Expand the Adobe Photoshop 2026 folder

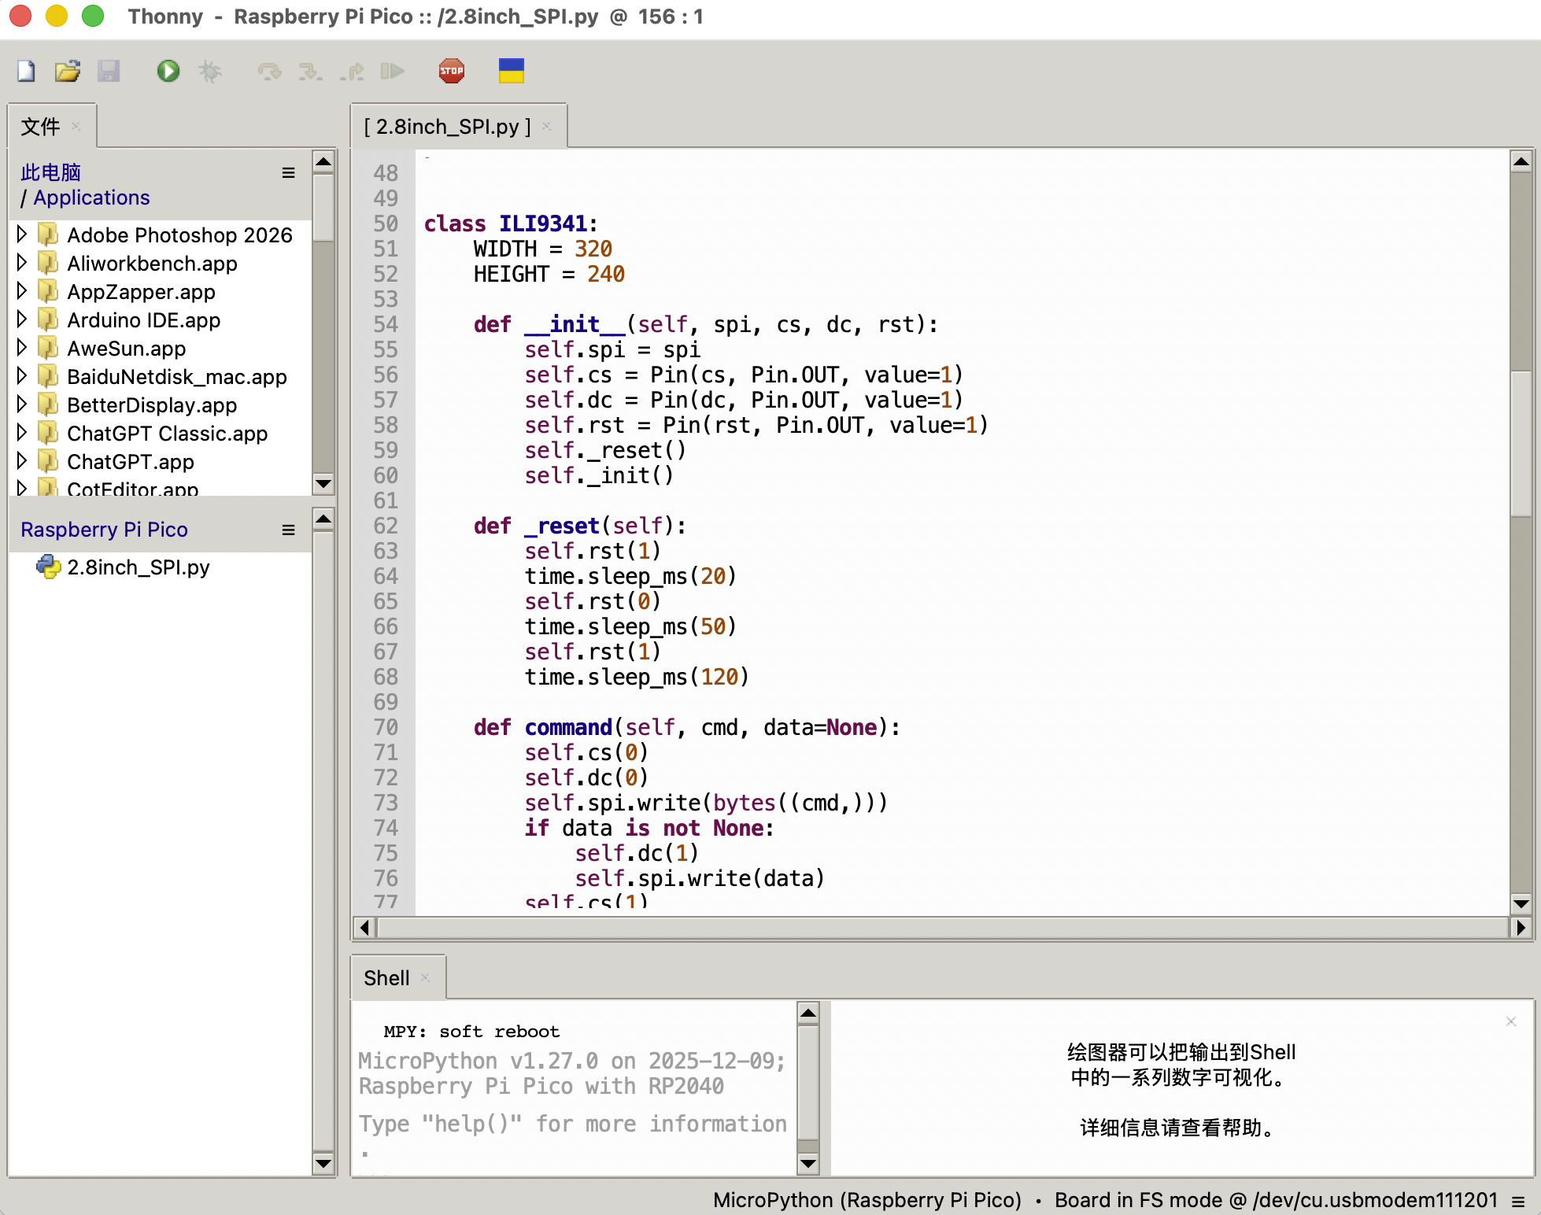(22, 234)
